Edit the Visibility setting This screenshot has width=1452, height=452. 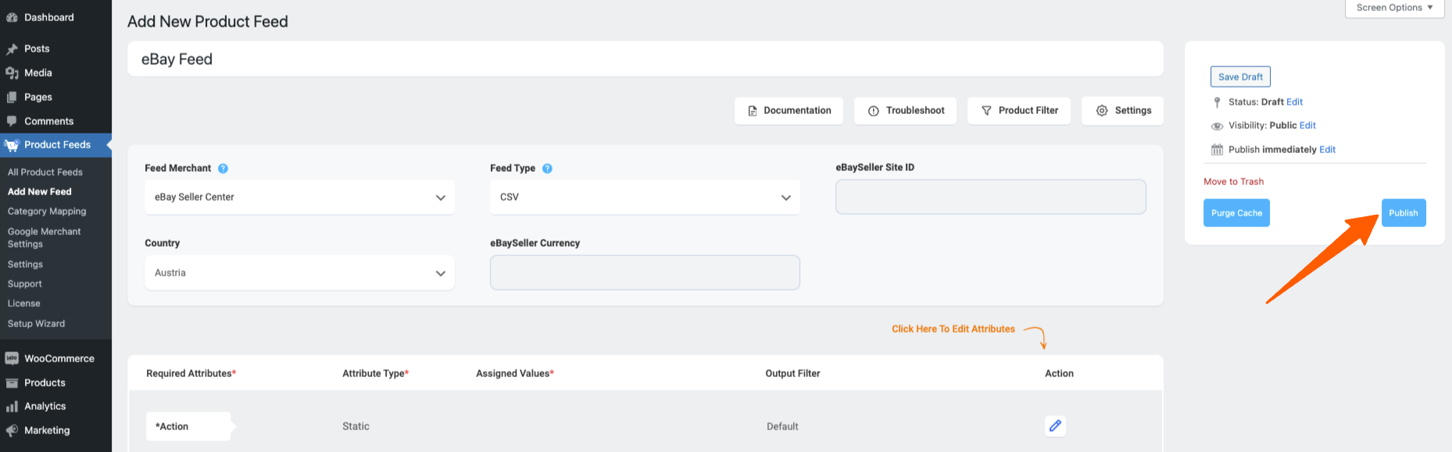1307,126
